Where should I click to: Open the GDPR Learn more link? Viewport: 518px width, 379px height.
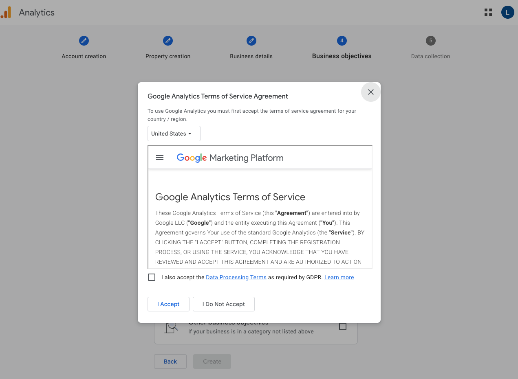pos(339,277)
